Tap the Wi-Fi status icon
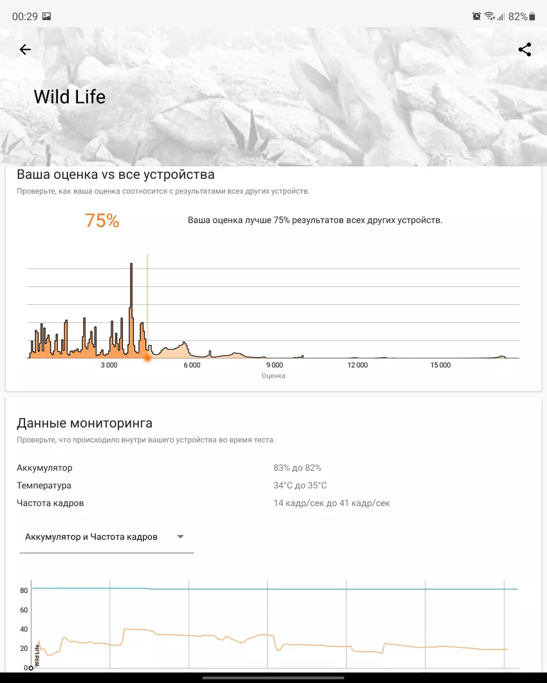 pyautogui.click(x=489, y=16)
